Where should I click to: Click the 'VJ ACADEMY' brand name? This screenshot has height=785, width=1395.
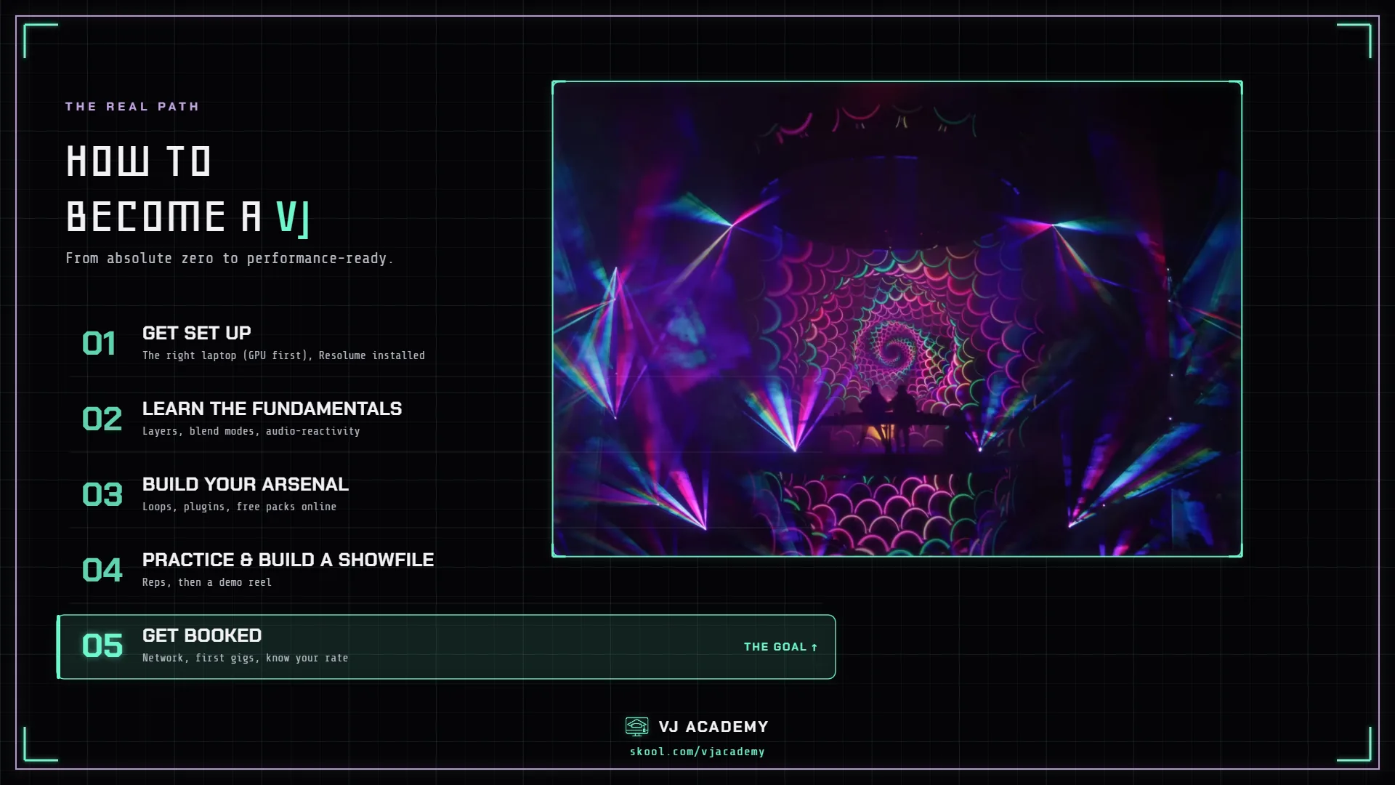tap(713, 727)
